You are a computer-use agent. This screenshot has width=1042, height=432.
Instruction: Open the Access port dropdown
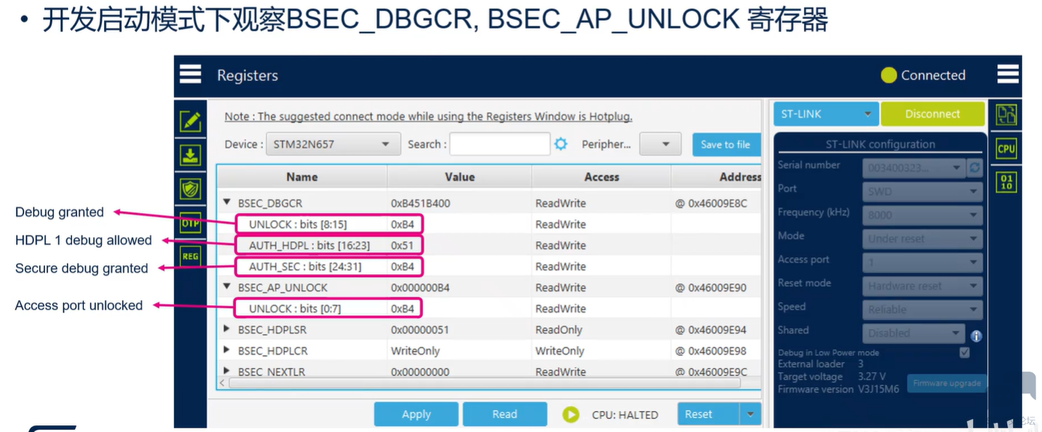coord(923,263)
